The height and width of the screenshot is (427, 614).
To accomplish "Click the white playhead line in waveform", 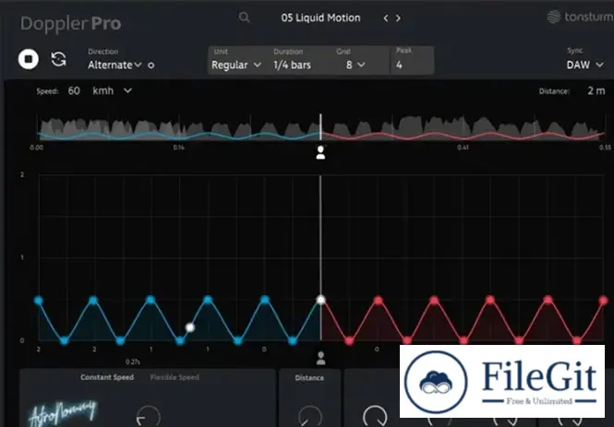I will [320, 127].
